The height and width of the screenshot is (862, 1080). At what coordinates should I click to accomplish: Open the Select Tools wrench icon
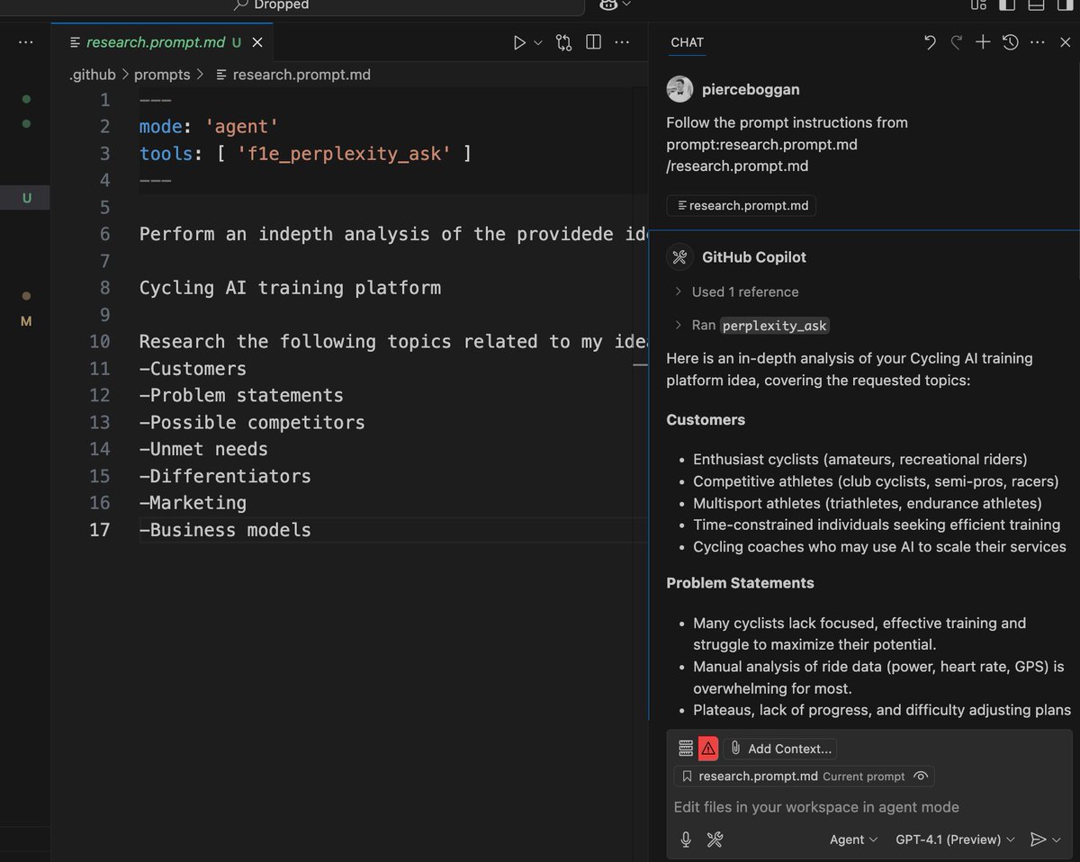point(715,840)
